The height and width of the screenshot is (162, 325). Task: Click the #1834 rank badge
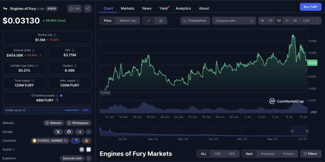[x=51, y=9]
